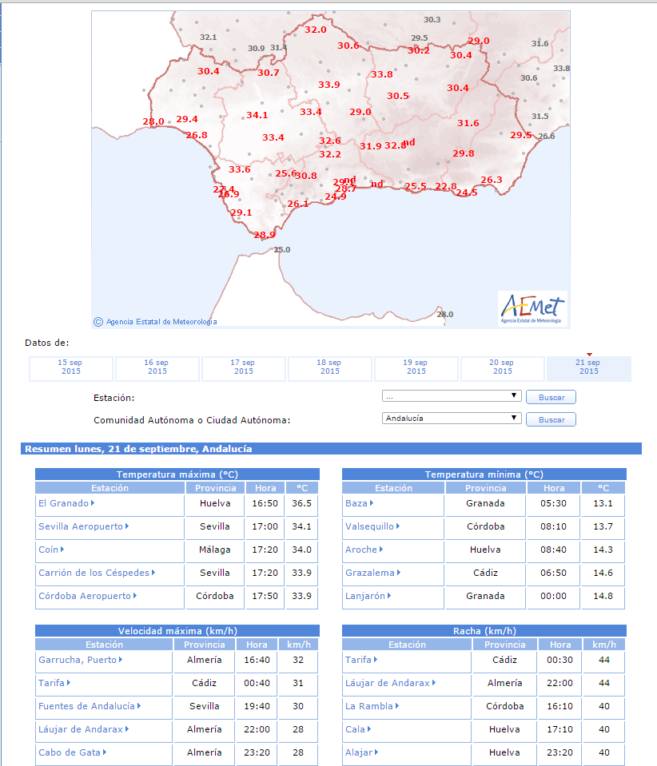Expand the Andalucía community dropdown
657x766 pixels.
[452, 419]
